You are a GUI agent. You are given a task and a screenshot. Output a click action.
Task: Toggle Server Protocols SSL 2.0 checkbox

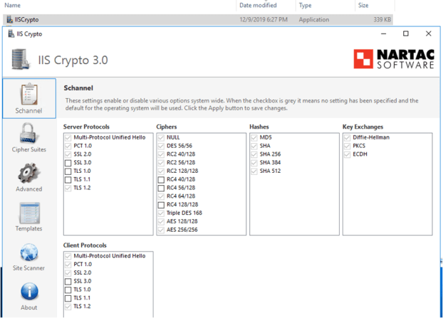coord(68,154)
